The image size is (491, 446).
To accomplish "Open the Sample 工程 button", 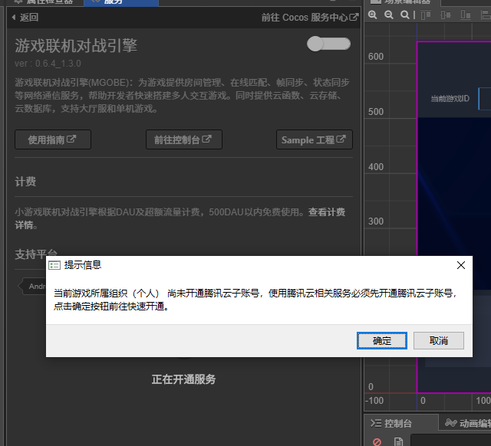I will (x=315, y=139).
